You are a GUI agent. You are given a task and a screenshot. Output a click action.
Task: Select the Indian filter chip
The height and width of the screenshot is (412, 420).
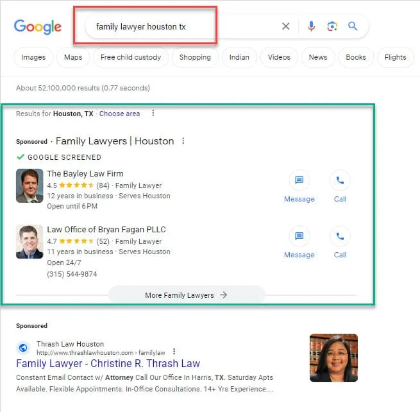tap(239, 57)
